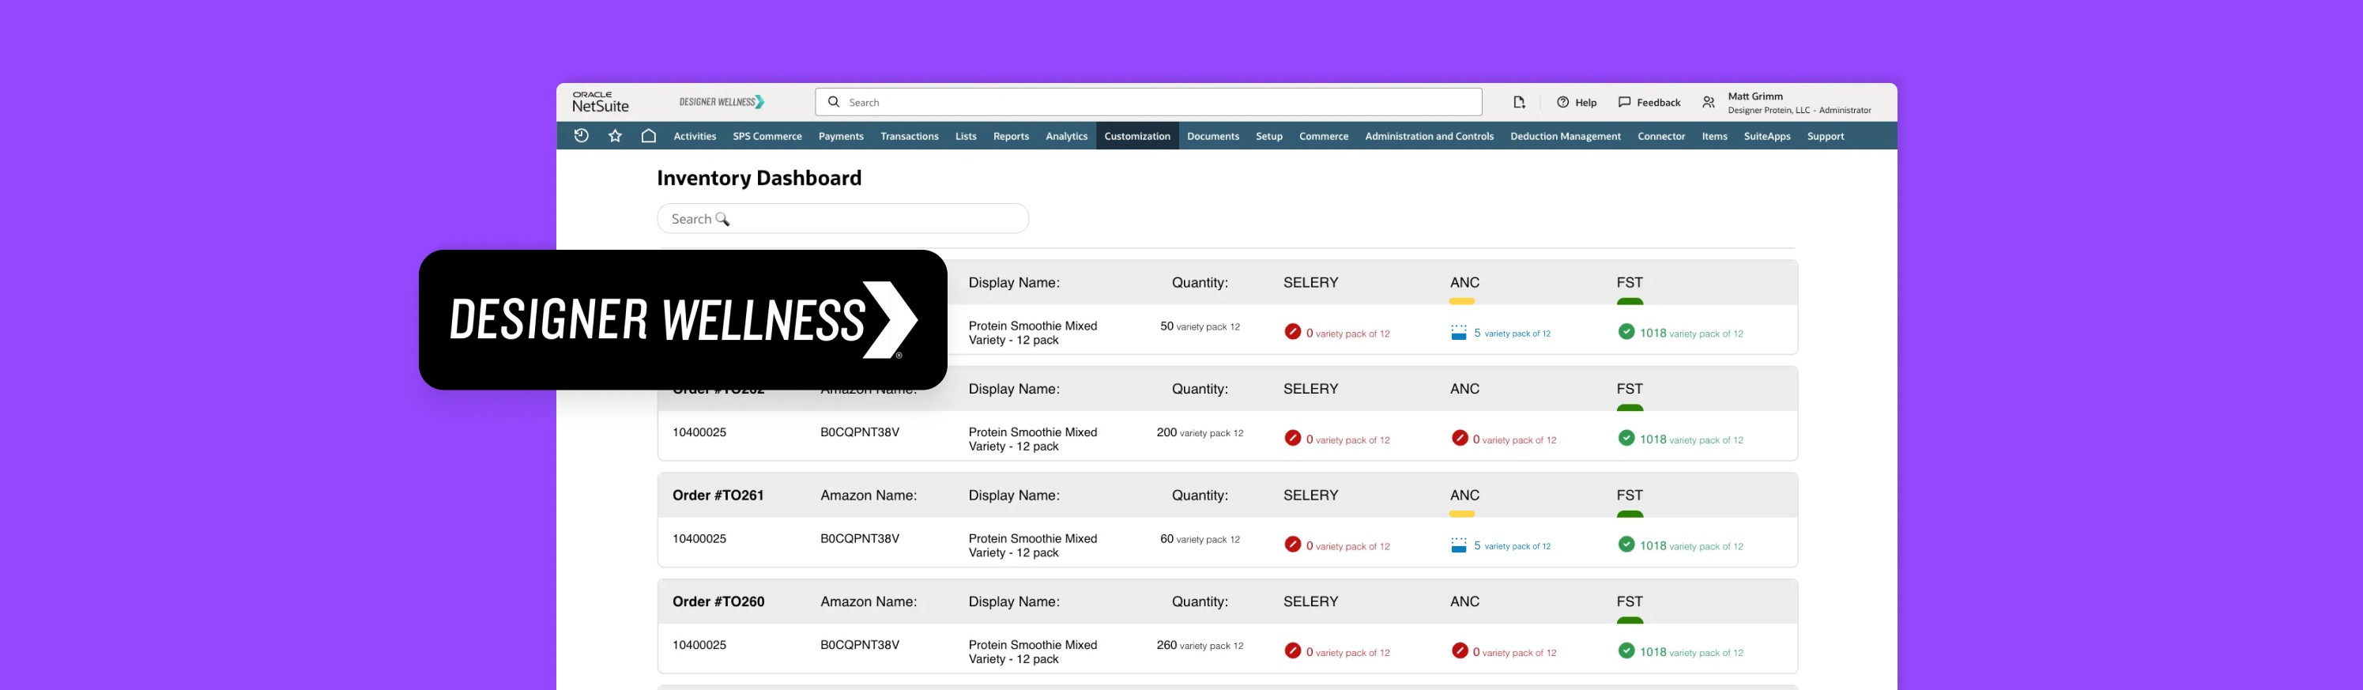Click green FST check in Order #TO260
Screen dimensions: 2363x690
pyautogui.click(x=1626, y=650)
